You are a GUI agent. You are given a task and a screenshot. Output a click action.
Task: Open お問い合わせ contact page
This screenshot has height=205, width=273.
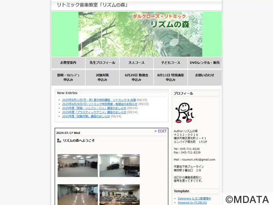pos(205,78)
